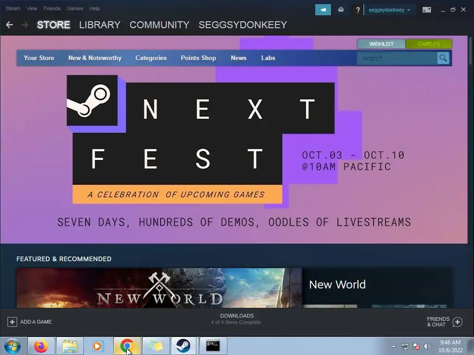Click the ADD A GAME label

(36, 322)
